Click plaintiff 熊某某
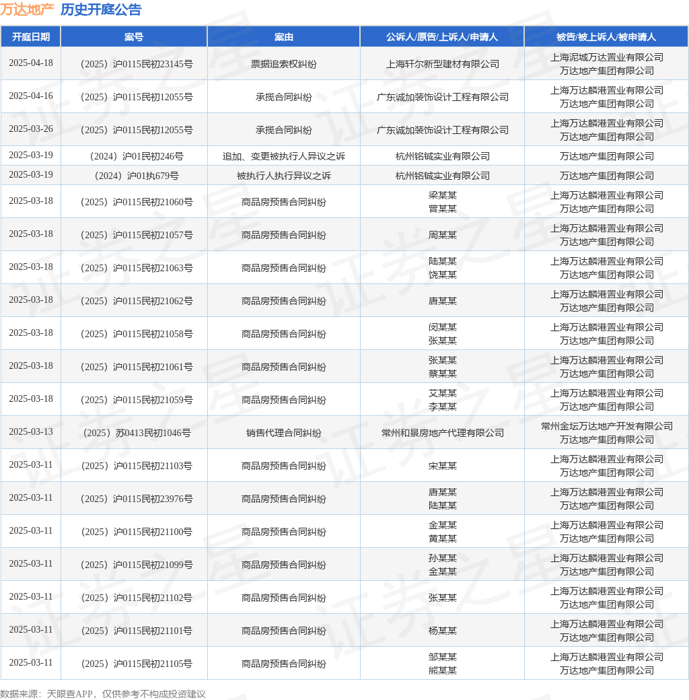 point(442,670)
